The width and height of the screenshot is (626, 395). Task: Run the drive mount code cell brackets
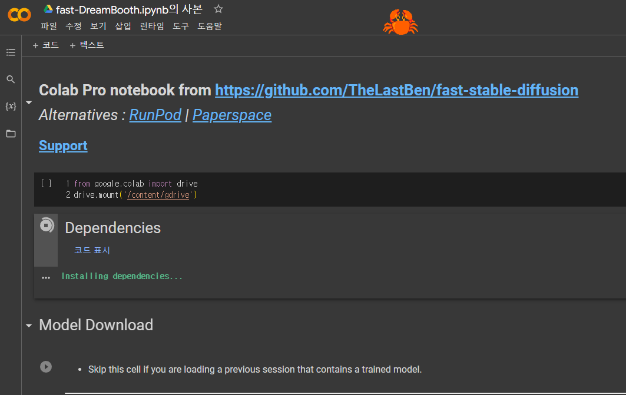[47, 184]
